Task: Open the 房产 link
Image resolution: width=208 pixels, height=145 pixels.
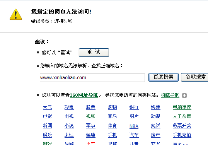Action: (x=155, y=135)
